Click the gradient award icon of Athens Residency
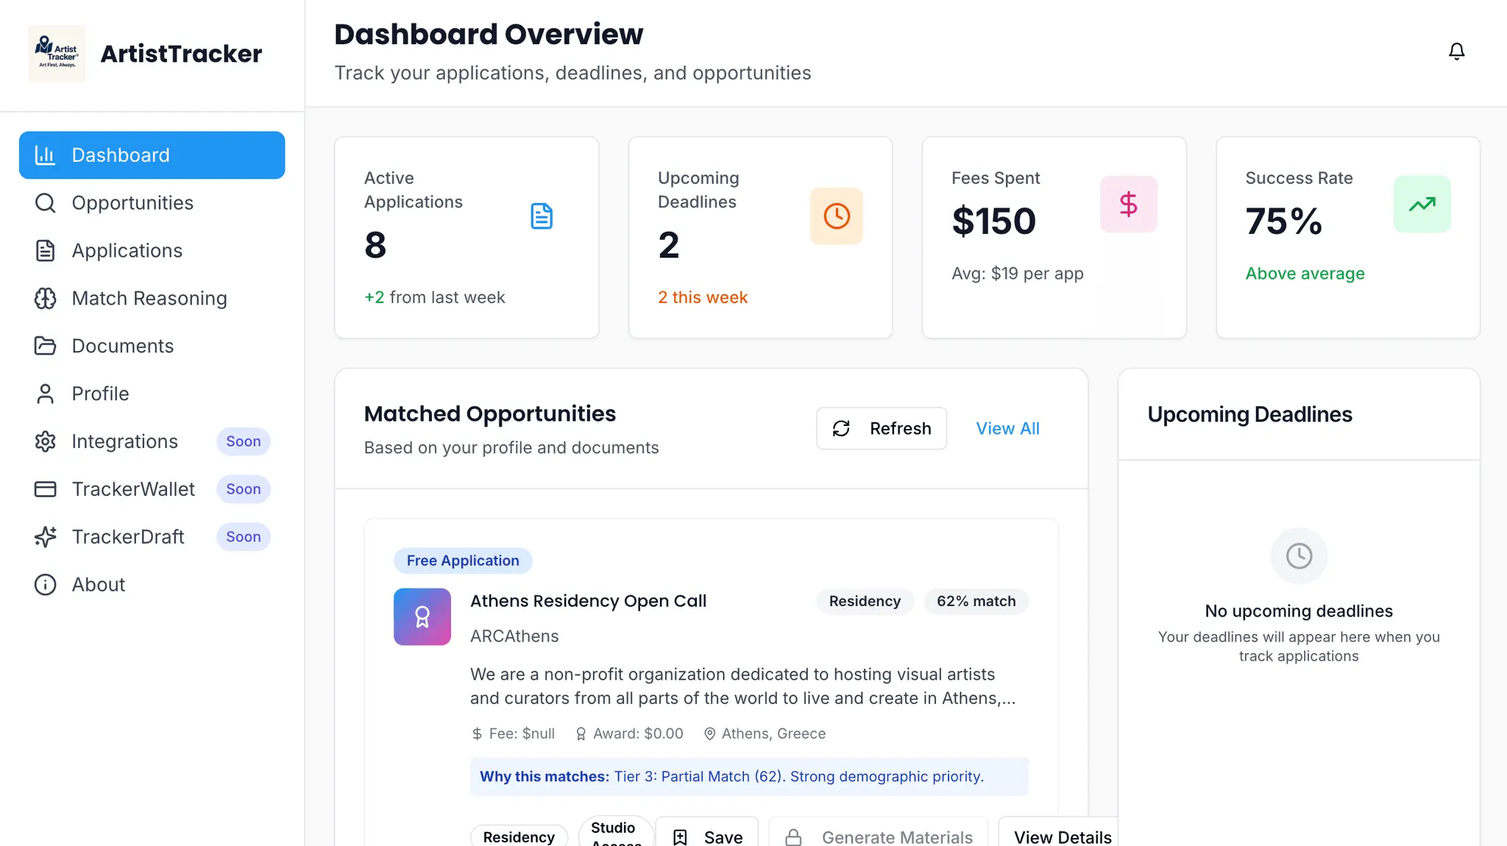The height and width of the screenshot is (846, 1507). click(x=422, y=616)
